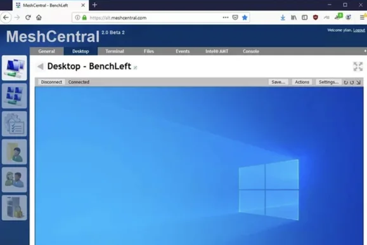Open the Actions button

click(x=302, y=82)
